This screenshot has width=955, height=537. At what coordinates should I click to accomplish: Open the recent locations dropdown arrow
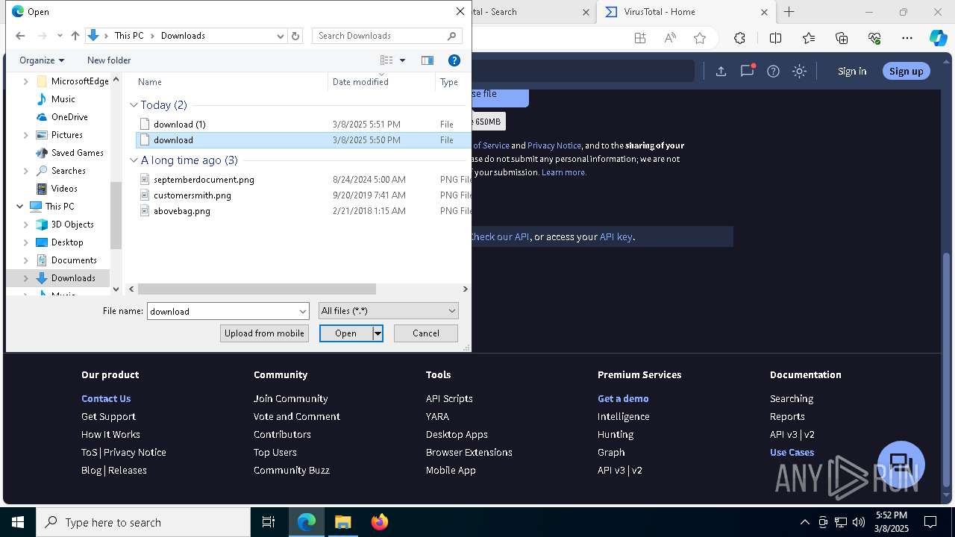pos(60,36)
